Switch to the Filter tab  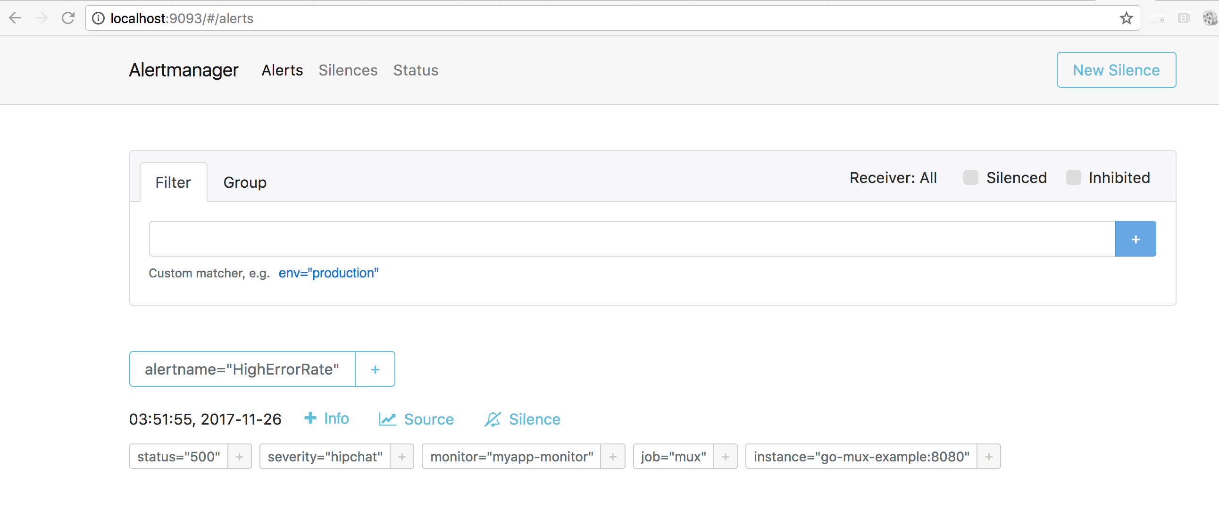pos(173,182)
